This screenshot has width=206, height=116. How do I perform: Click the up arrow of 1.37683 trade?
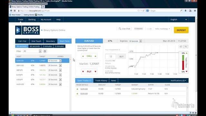(77, 94)
